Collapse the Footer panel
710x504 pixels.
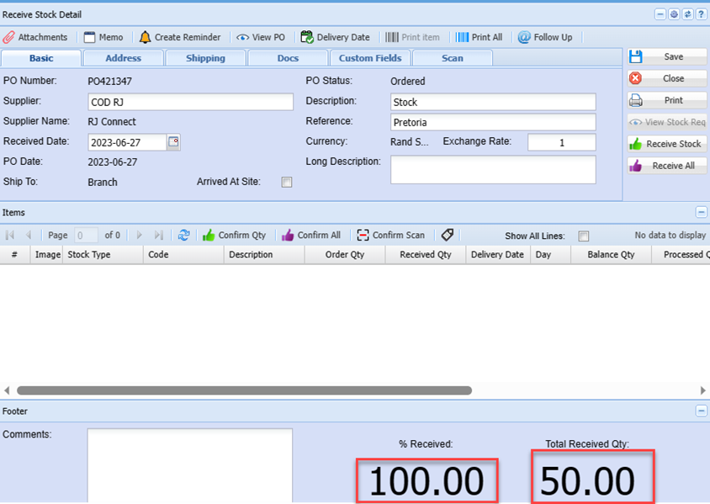point(701,411)
